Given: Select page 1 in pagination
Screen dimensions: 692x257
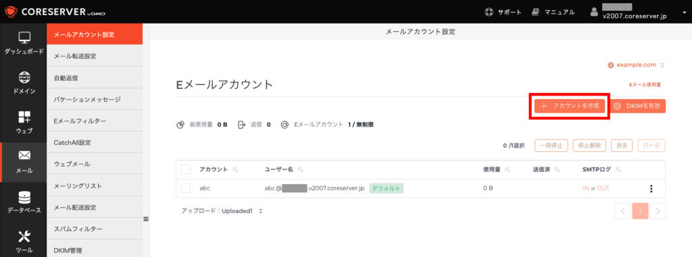Looking at the screenshot, I should (641, 211).
